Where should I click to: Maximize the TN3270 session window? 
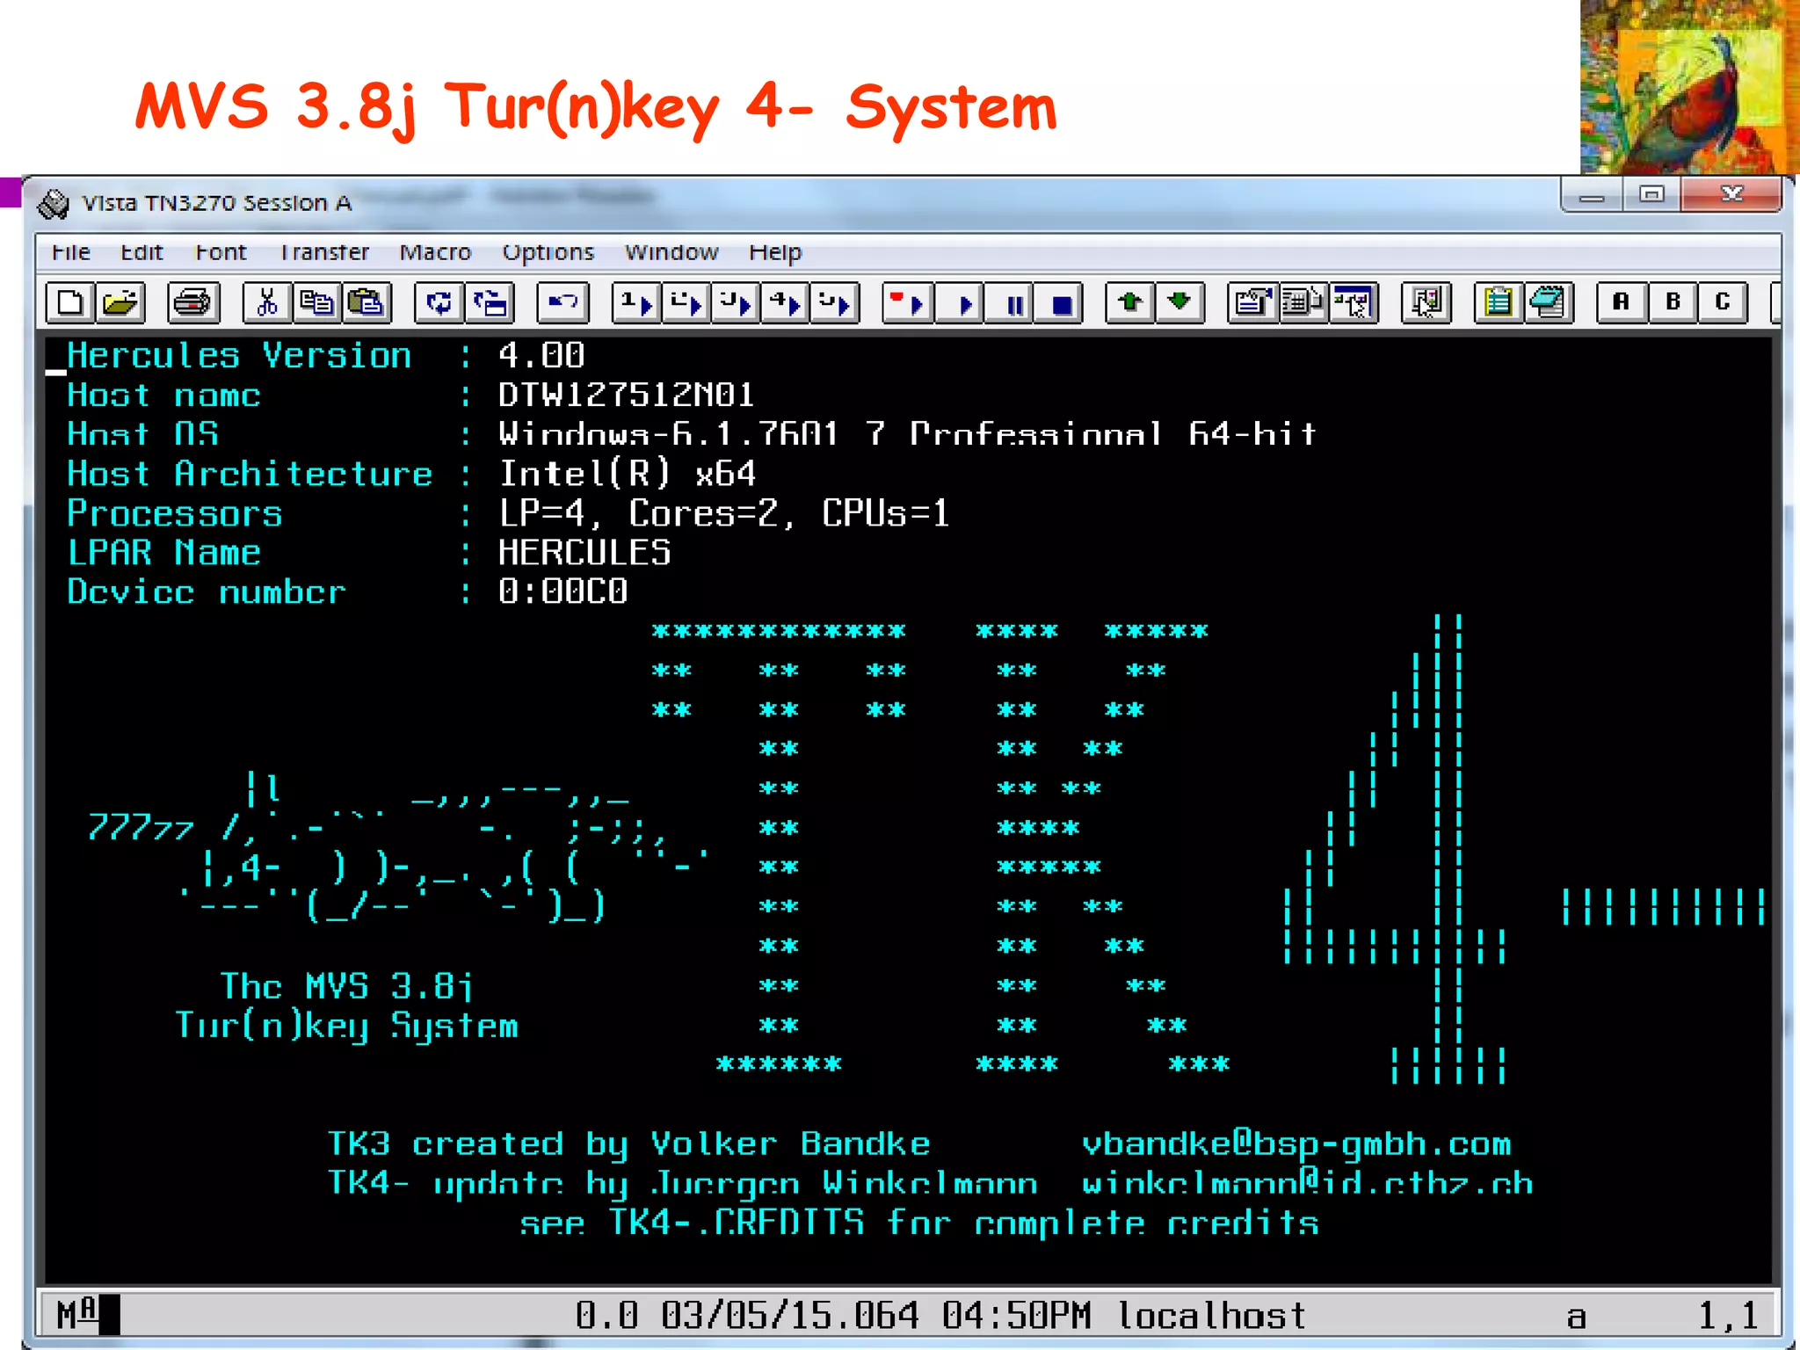[x=1651, y=195]
